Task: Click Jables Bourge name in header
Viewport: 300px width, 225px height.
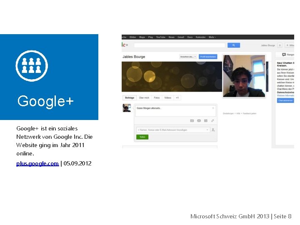Action: (268, 45)
